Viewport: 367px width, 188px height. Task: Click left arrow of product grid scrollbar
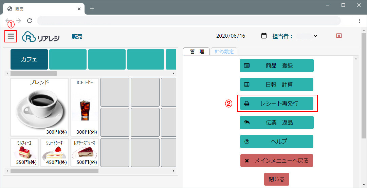pos(7,171)
